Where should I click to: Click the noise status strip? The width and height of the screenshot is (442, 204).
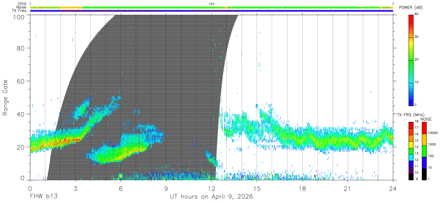(212, 7)
